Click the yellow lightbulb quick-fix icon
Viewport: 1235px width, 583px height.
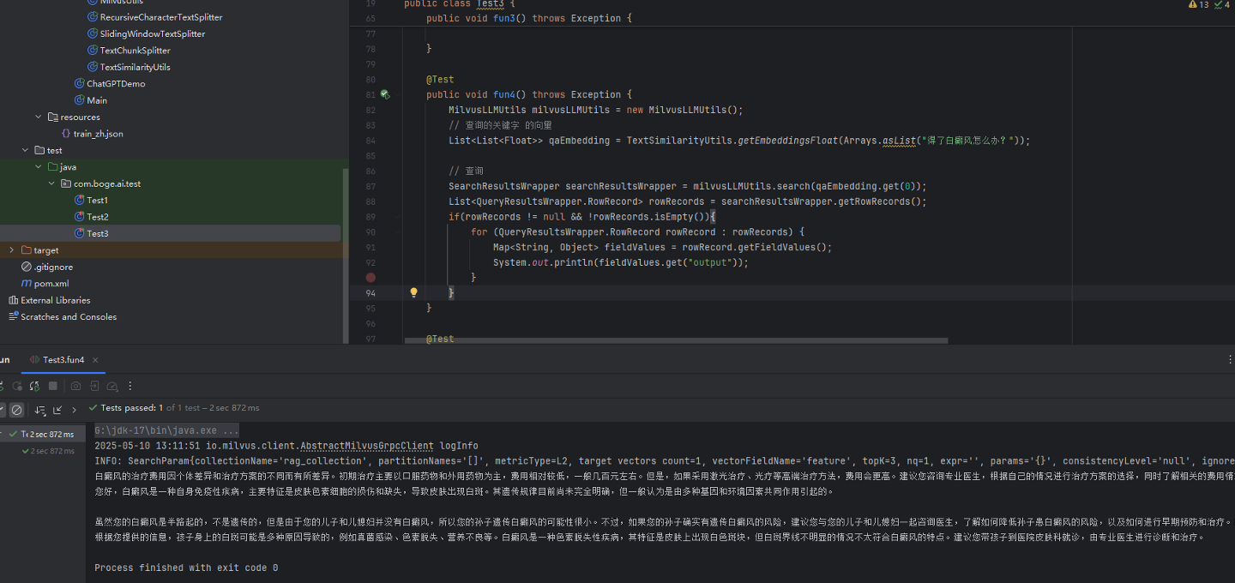tap(413, 292)
